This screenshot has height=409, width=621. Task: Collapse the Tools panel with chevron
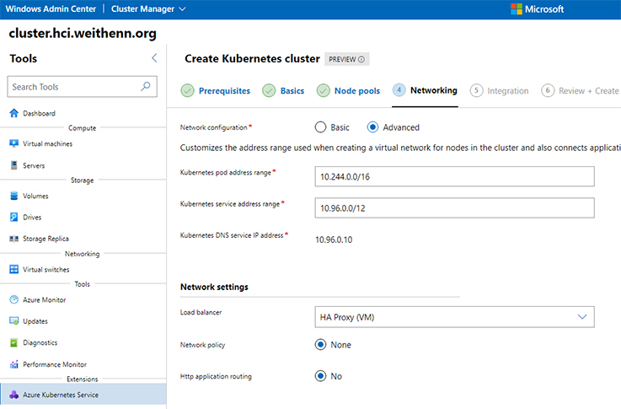point(154,58)
